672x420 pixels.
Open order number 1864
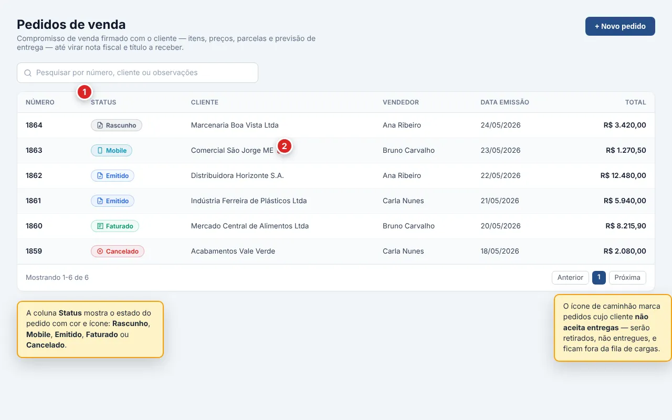(x=34, y=125)
